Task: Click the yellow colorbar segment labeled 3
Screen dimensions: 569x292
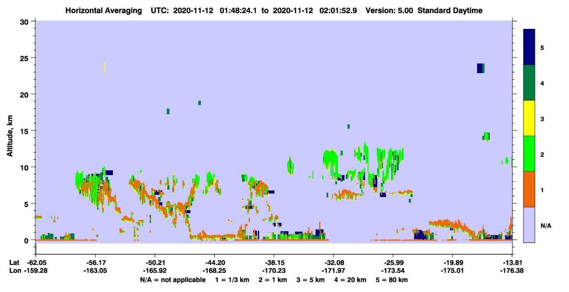Action: tap(529, 118)
